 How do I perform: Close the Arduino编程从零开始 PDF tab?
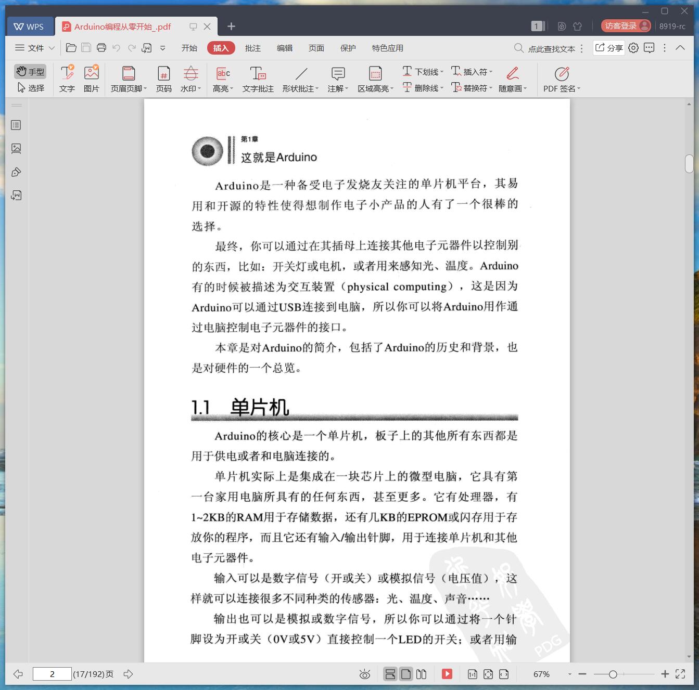pos(207,27)
